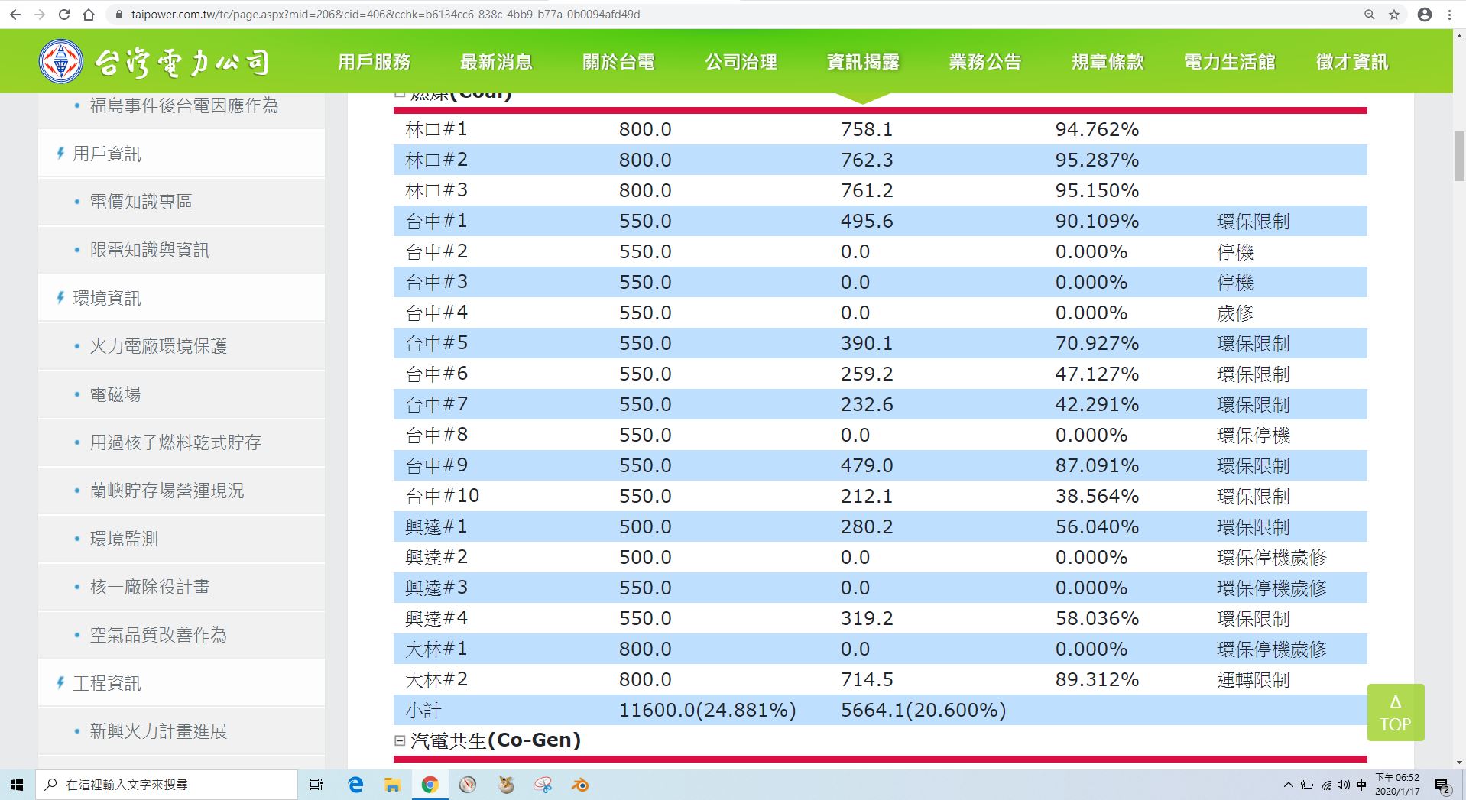Open 火力電廠環境保護 sidebar link
The width and height of the screenshot is (1466, 800).
pos(158,346)
